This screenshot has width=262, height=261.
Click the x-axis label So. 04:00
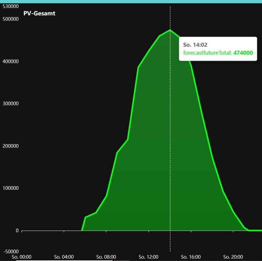(x=64, y=257)
